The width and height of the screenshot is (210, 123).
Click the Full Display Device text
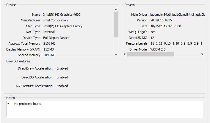pyautogui.click(x=56, y=38)
